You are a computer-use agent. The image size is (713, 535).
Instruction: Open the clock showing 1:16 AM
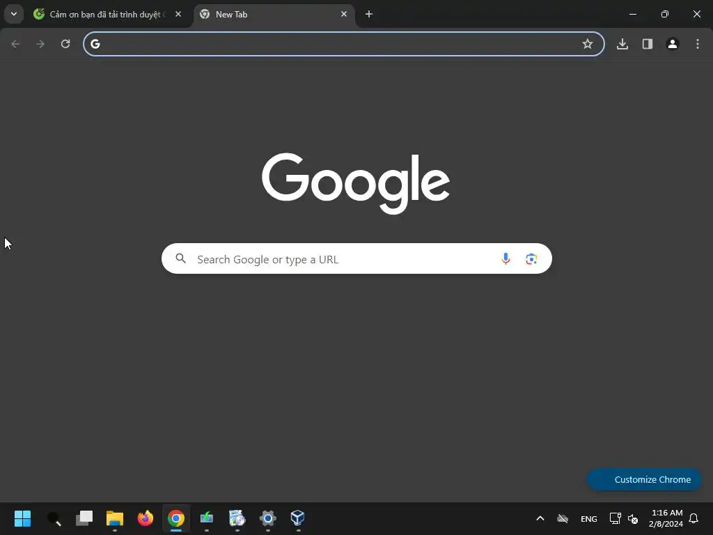click(x=666, y=518)
